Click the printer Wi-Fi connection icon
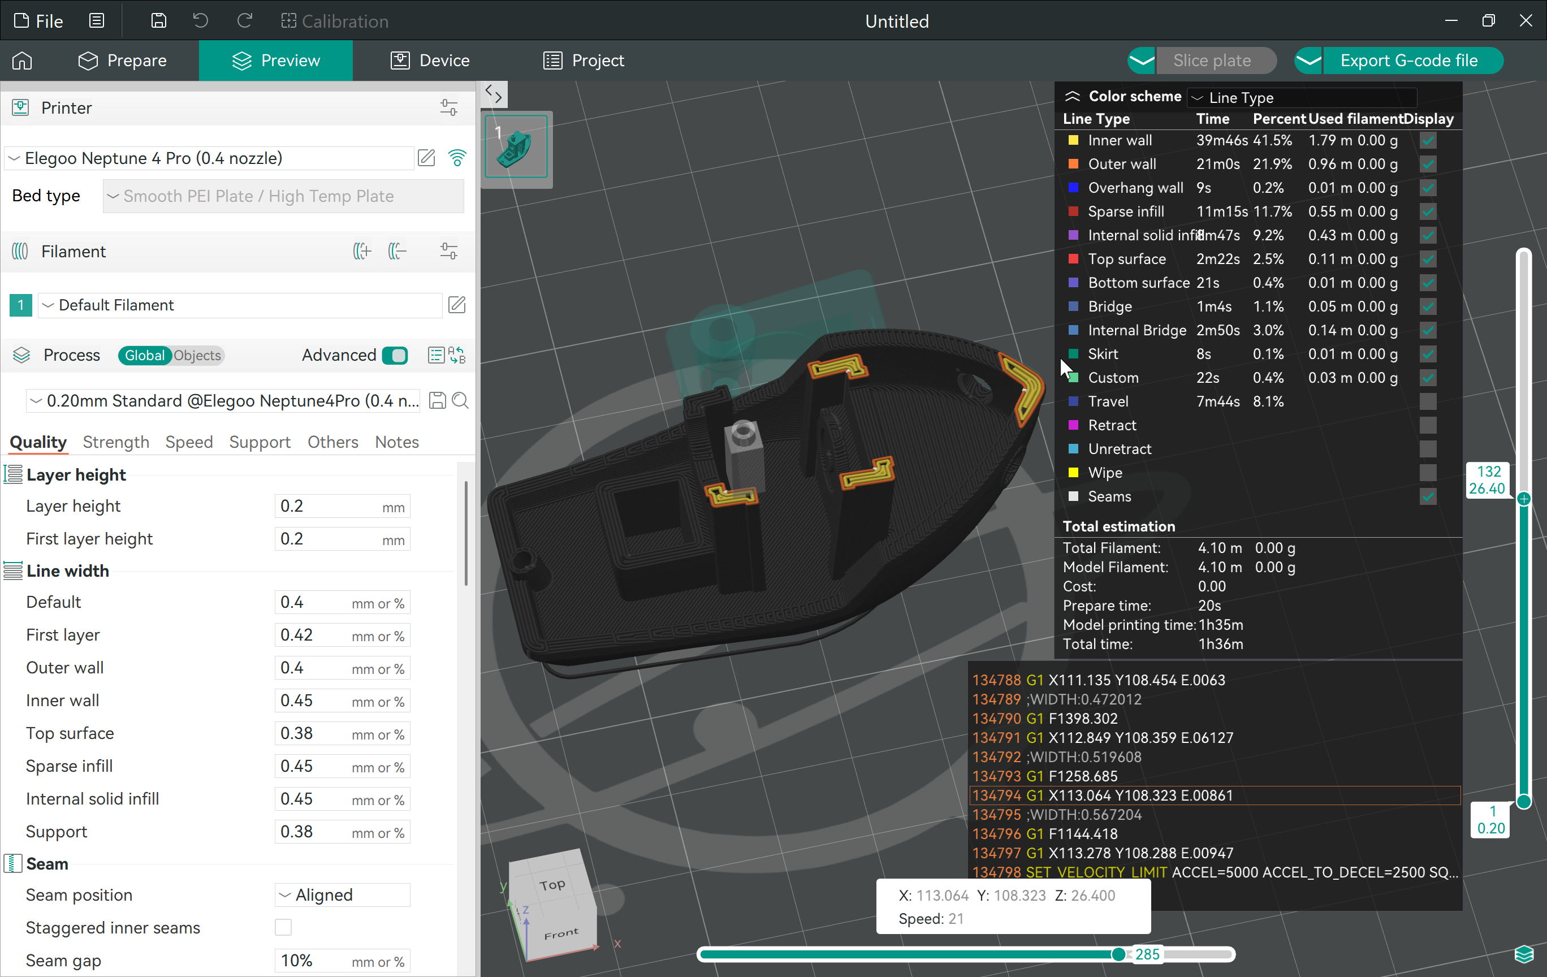This screenshot has width=1547, height=977. tap(457, 158)
